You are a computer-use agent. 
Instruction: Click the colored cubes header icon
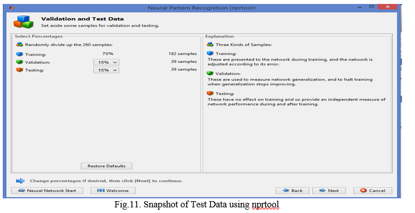(24, 22)
